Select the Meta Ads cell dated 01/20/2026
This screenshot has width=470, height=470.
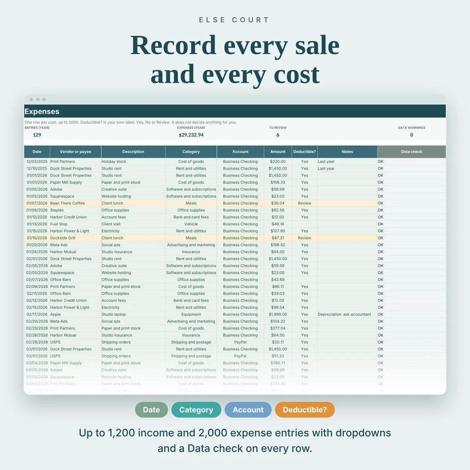(x=75, y=245)
